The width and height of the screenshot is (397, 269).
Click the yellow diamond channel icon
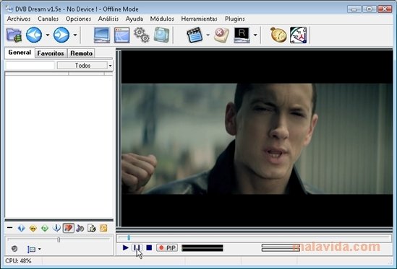33,229
